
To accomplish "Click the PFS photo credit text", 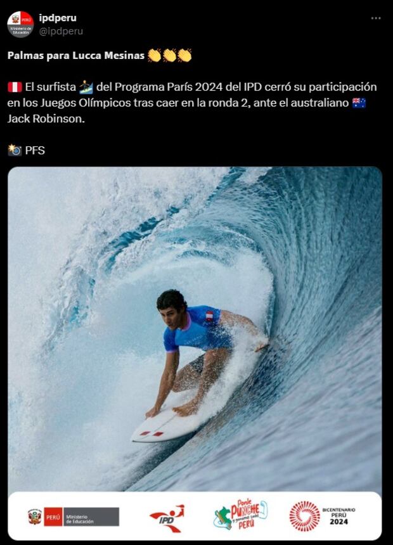I will (35, 150).
